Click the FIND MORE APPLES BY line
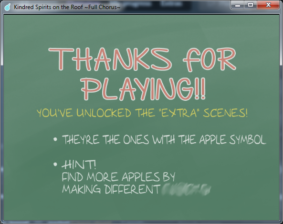Screen dimensions: 283x224 pos(118,177)
